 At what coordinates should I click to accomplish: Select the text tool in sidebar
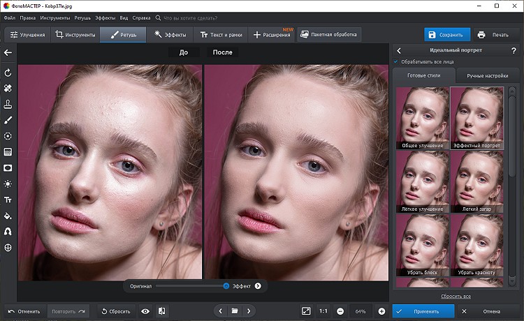(x=8, y=200)
